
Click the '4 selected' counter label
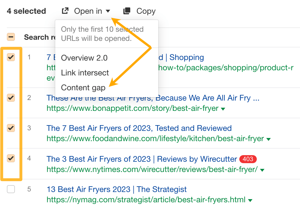(26, 11)
